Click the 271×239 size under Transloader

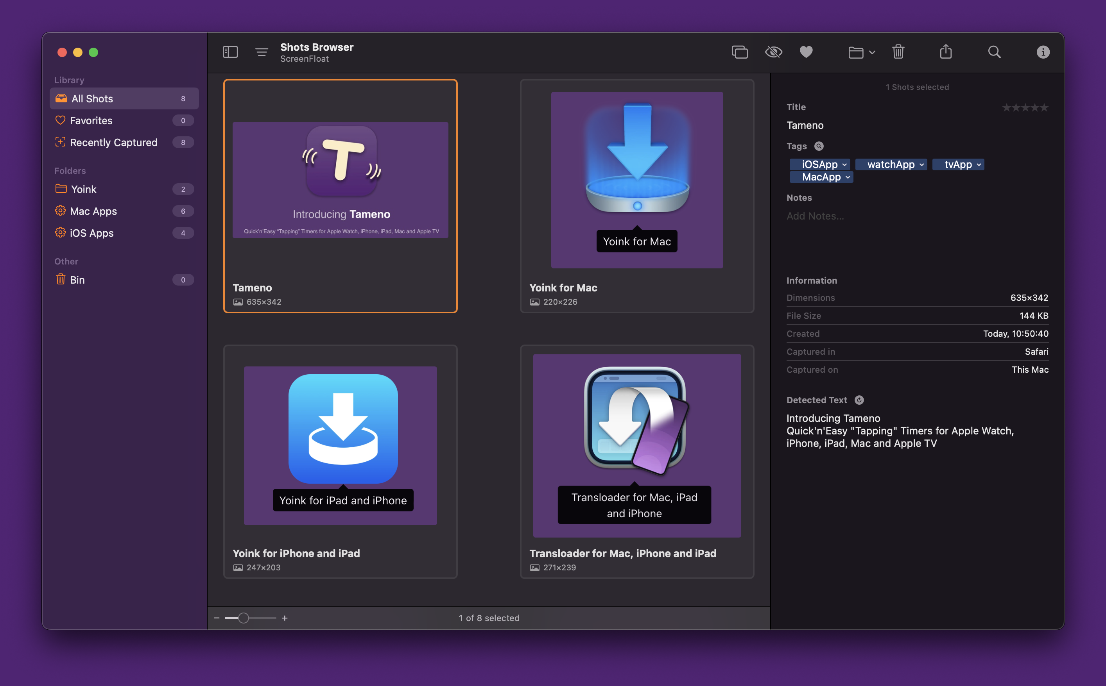[x=559, y=567]
